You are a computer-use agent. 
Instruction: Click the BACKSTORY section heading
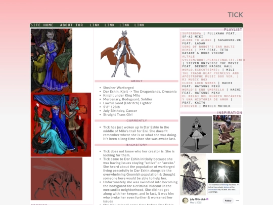136,145
